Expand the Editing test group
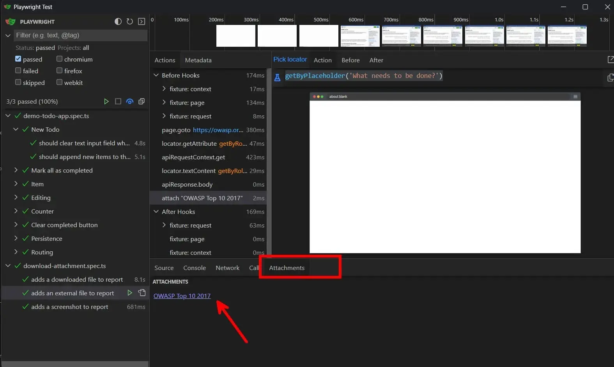Image resolution: width=614 pixels, height=367 pixels. 16,198
